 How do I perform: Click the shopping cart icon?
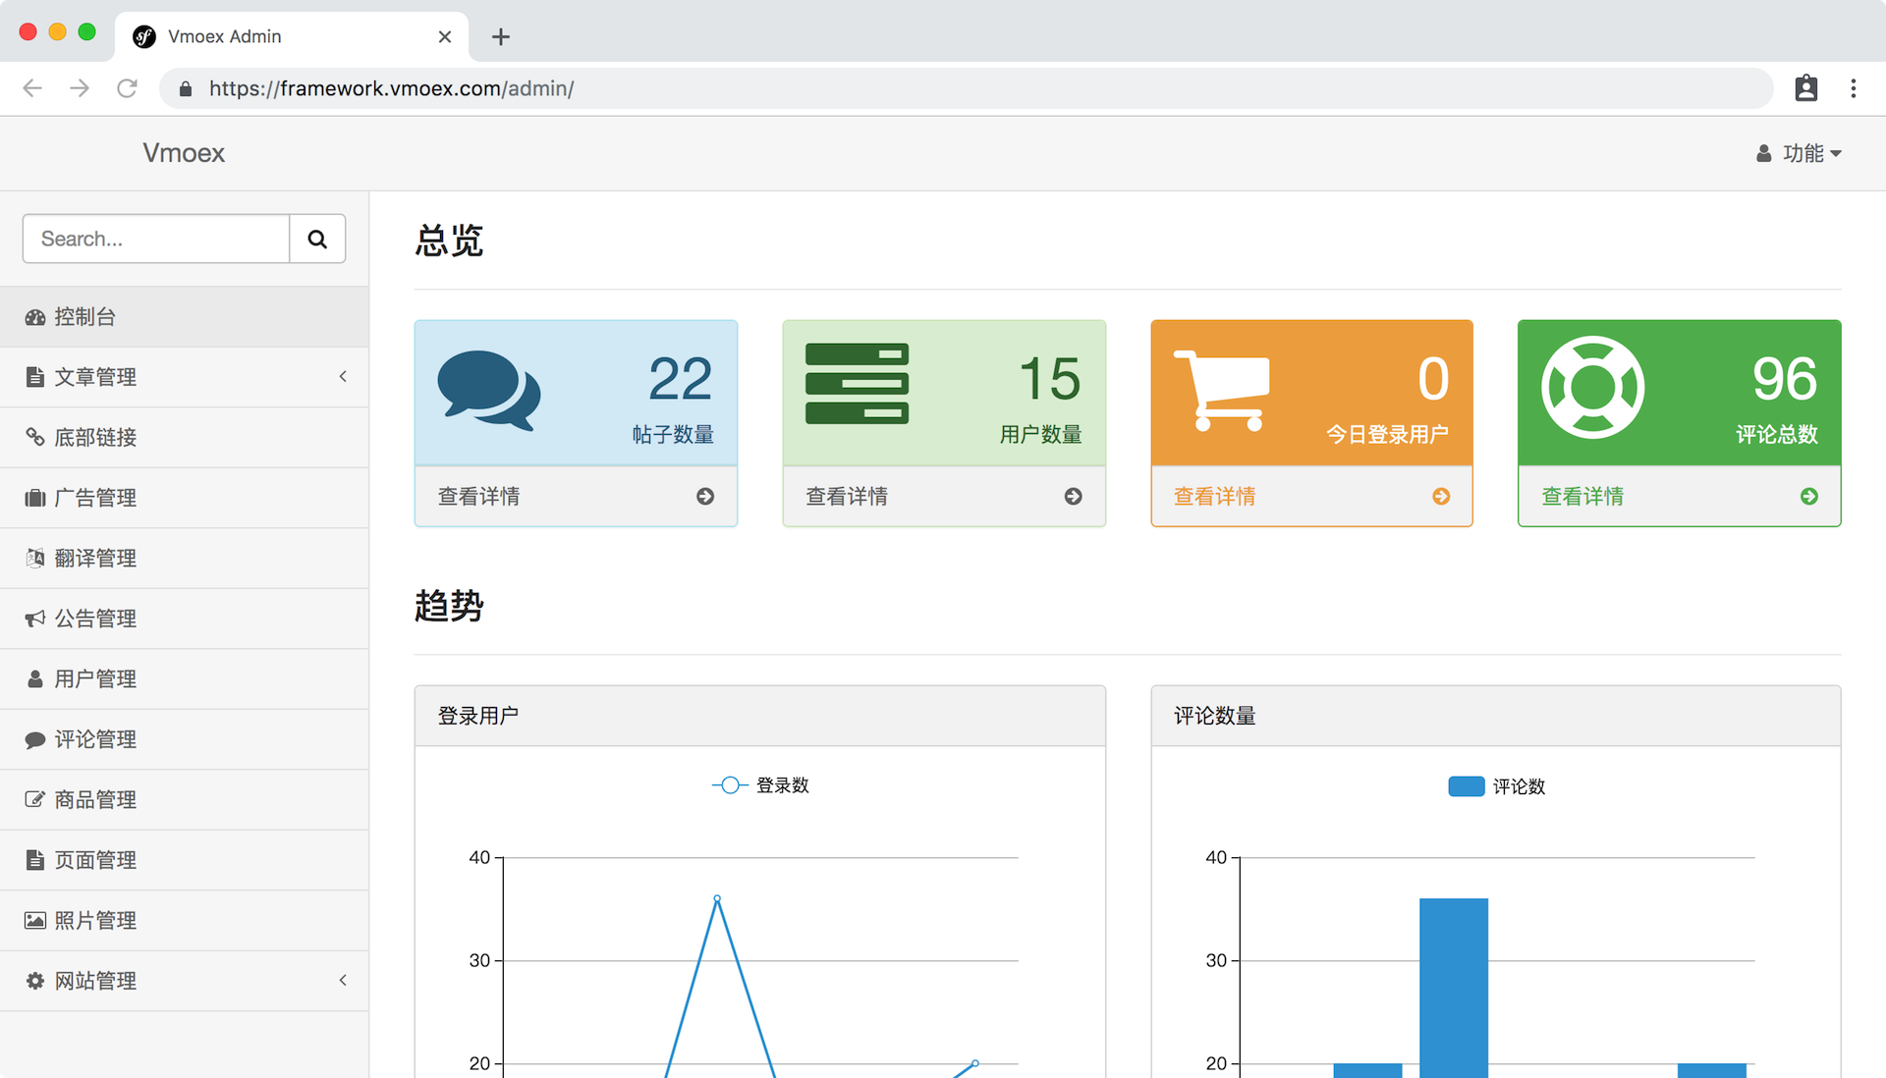(1223, 391)
